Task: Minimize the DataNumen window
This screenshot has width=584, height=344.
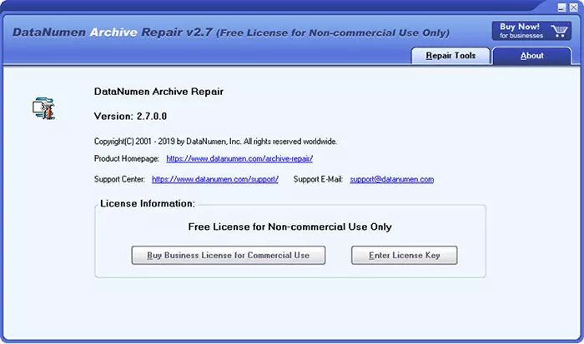Action: tap(561, 7)
